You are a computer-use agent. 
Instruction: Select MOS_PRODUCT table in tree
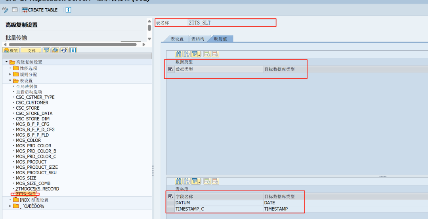pos(31,162)
